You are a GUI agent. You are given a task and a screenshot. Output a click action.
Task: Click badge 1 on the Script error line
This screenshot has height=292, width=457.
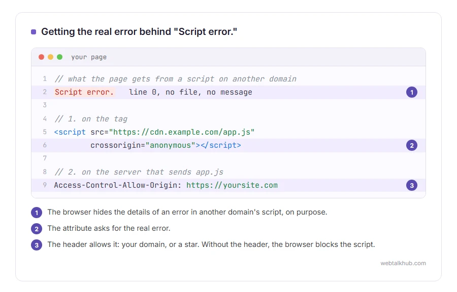click(411, 93)
